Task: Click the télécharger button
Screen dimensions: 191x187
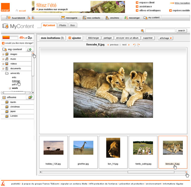Action: [x=94, y=38]
